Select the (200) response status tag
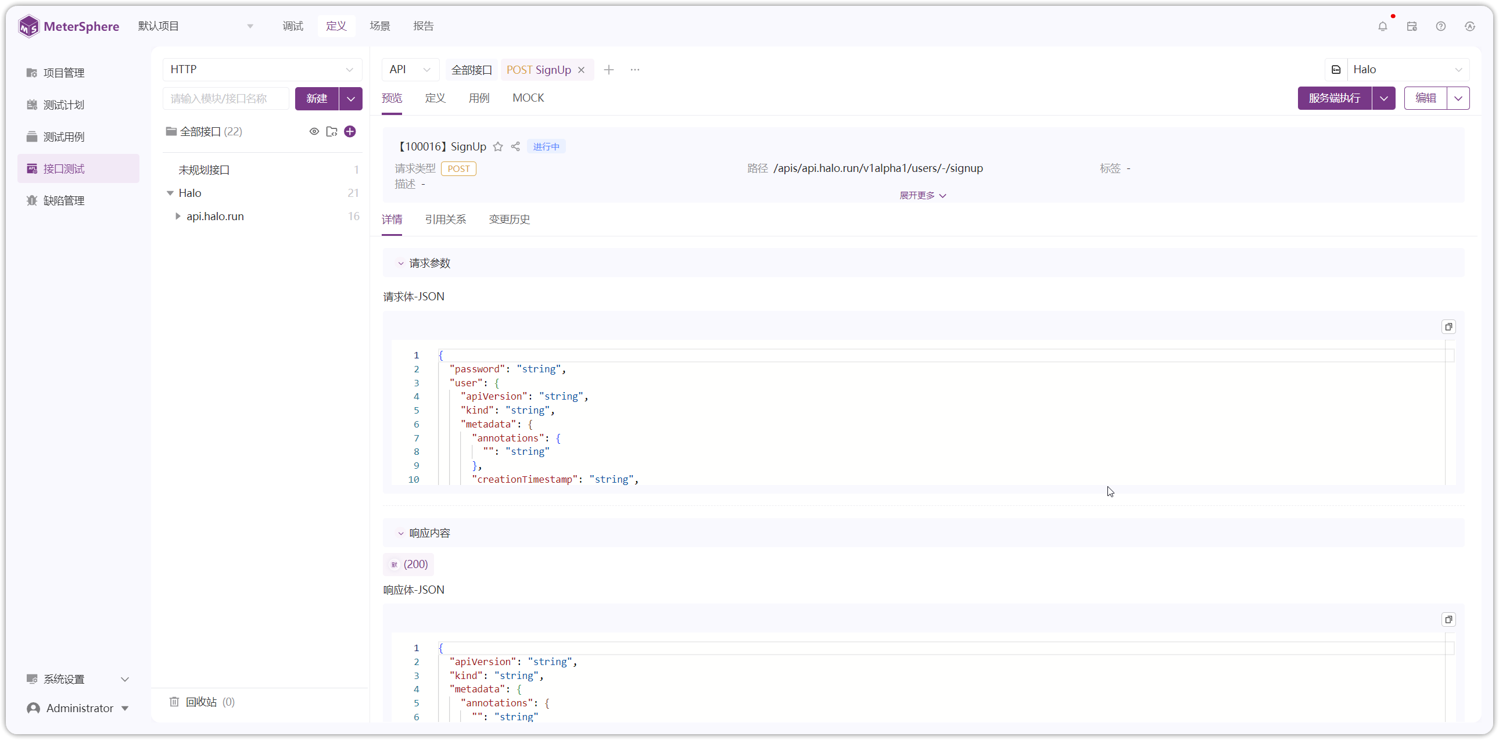 pyautogui.click(x=410, y=564)
